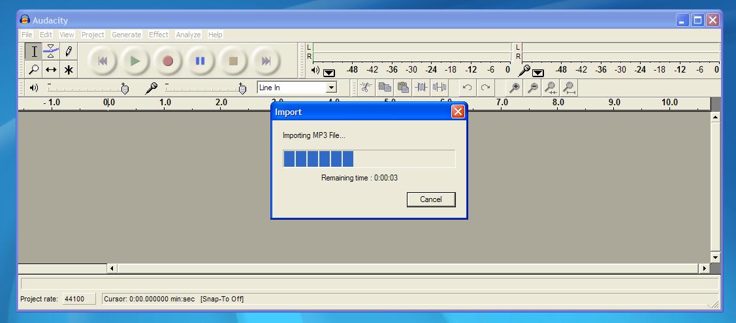Skip to end of track

click(266, 61)
